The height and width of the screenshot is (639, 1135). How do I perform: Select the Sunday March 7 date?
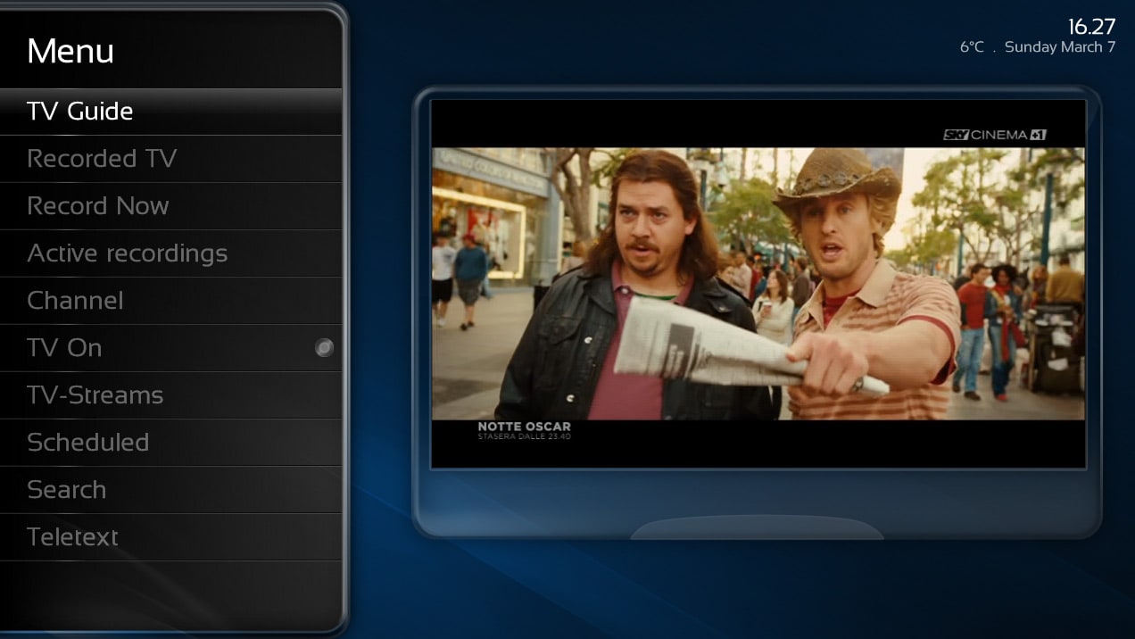(x=1059, y=47)
